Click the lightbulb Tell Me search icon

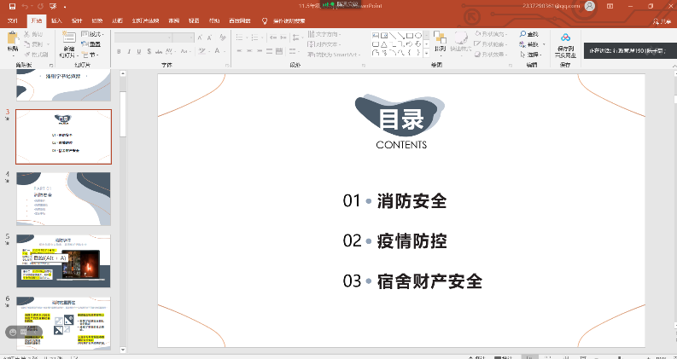point(264,20)
